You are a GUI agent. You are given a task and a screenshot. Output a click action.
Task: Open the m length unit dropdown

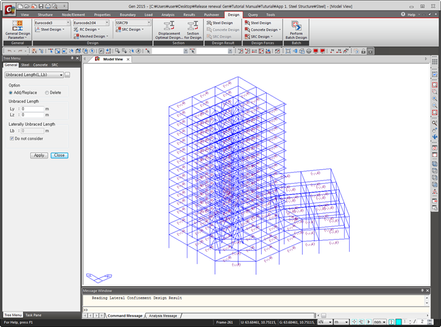341,322
